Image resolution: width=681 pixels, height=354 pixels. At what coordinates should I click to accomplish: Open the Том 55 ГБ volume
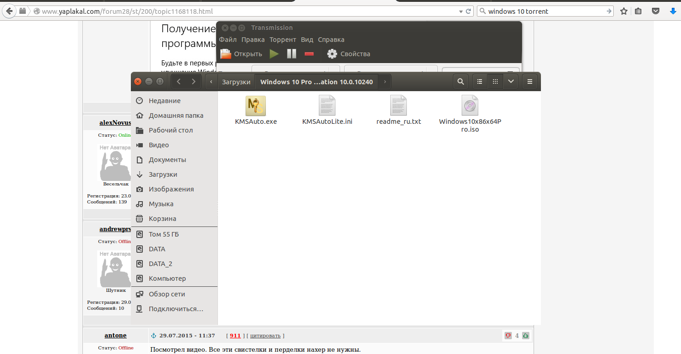click(174, 234)
